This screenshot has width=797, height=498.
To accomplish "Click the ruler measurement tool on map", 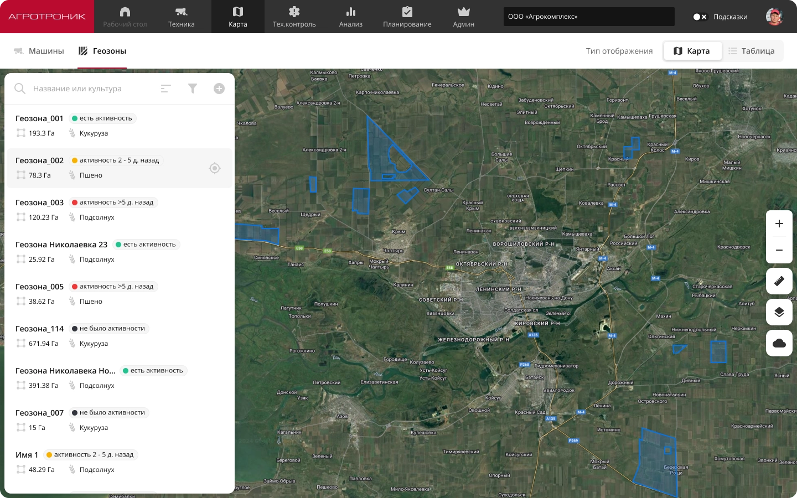I will 779,281.
